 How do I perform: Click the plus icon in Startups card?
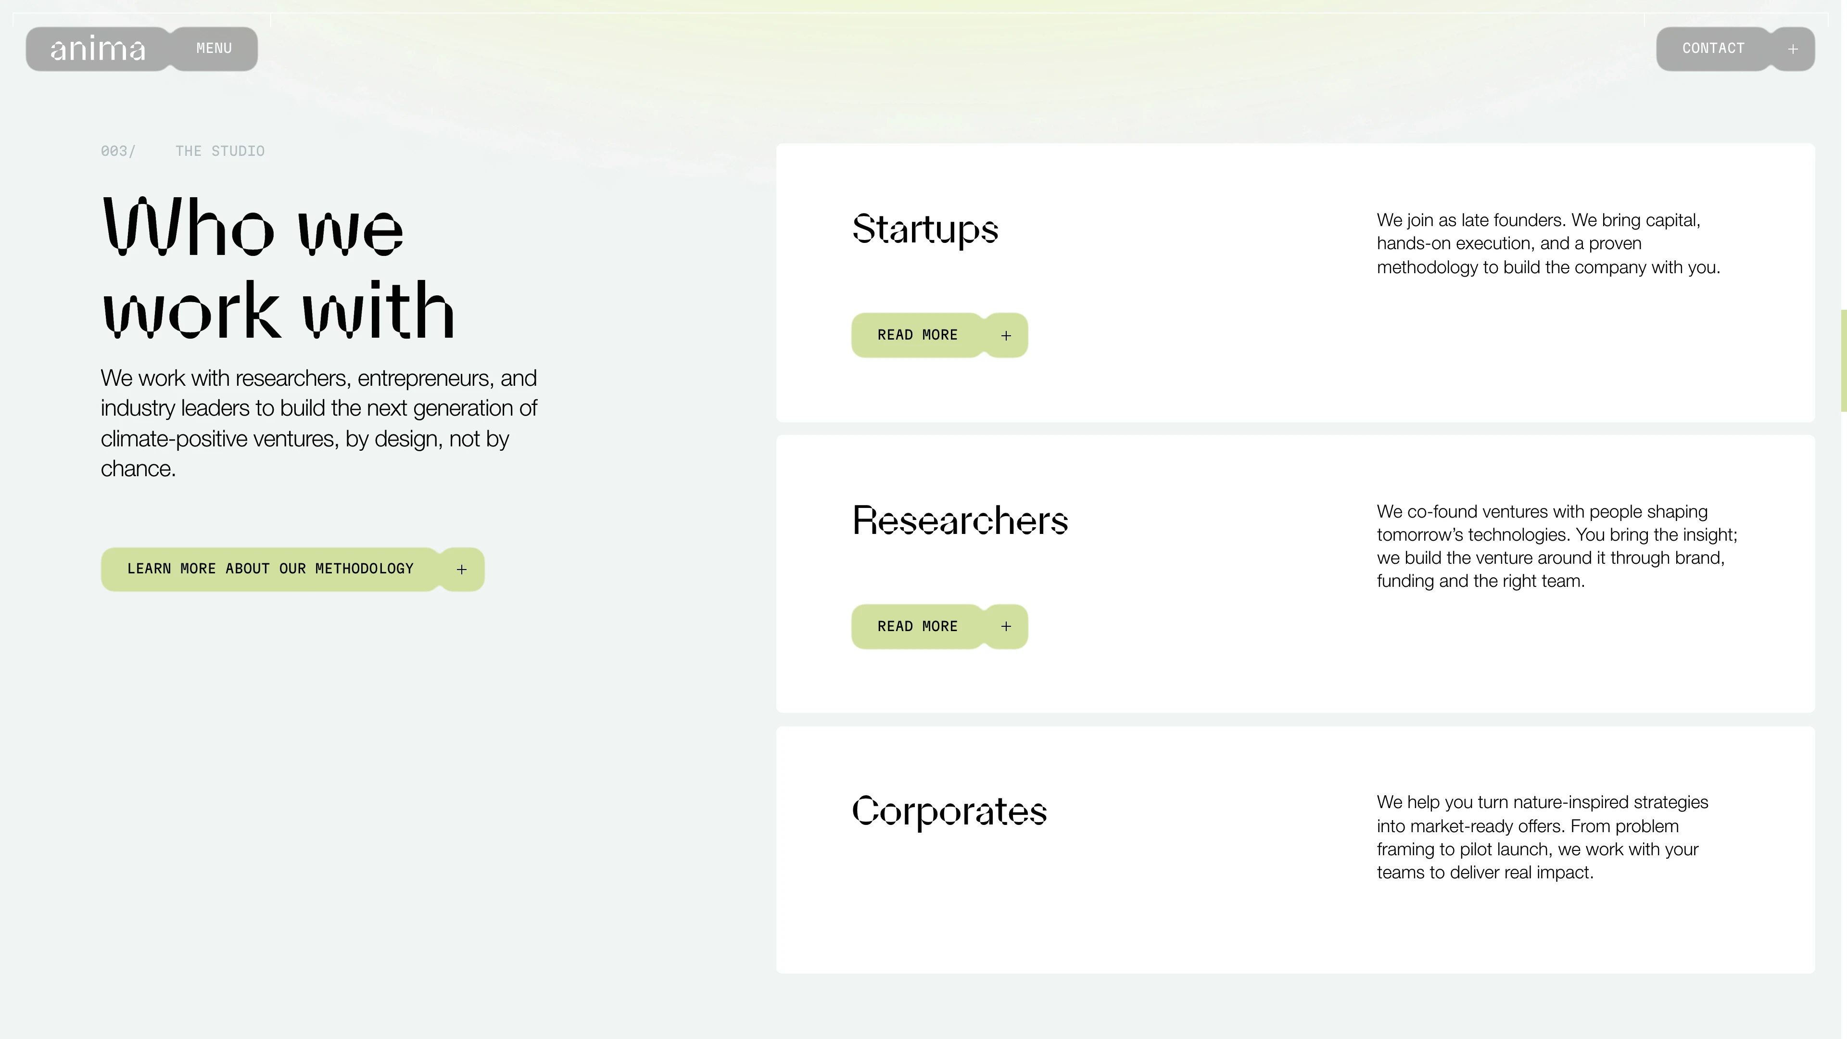[x=1006, y=335]
